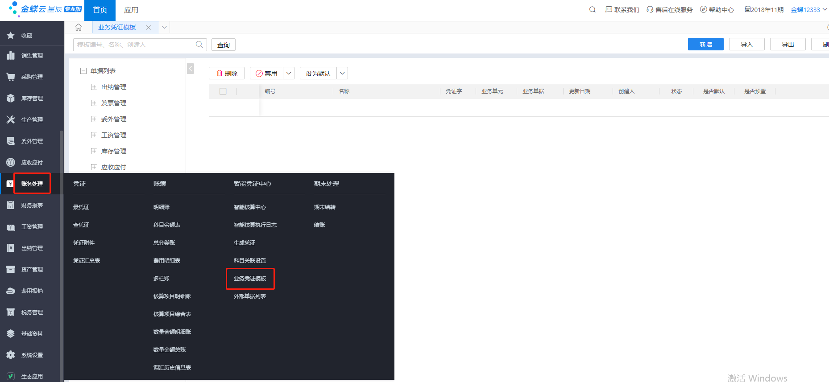
Task: Open 应收应付 yen icon
Action: click(x=11, y=162)
